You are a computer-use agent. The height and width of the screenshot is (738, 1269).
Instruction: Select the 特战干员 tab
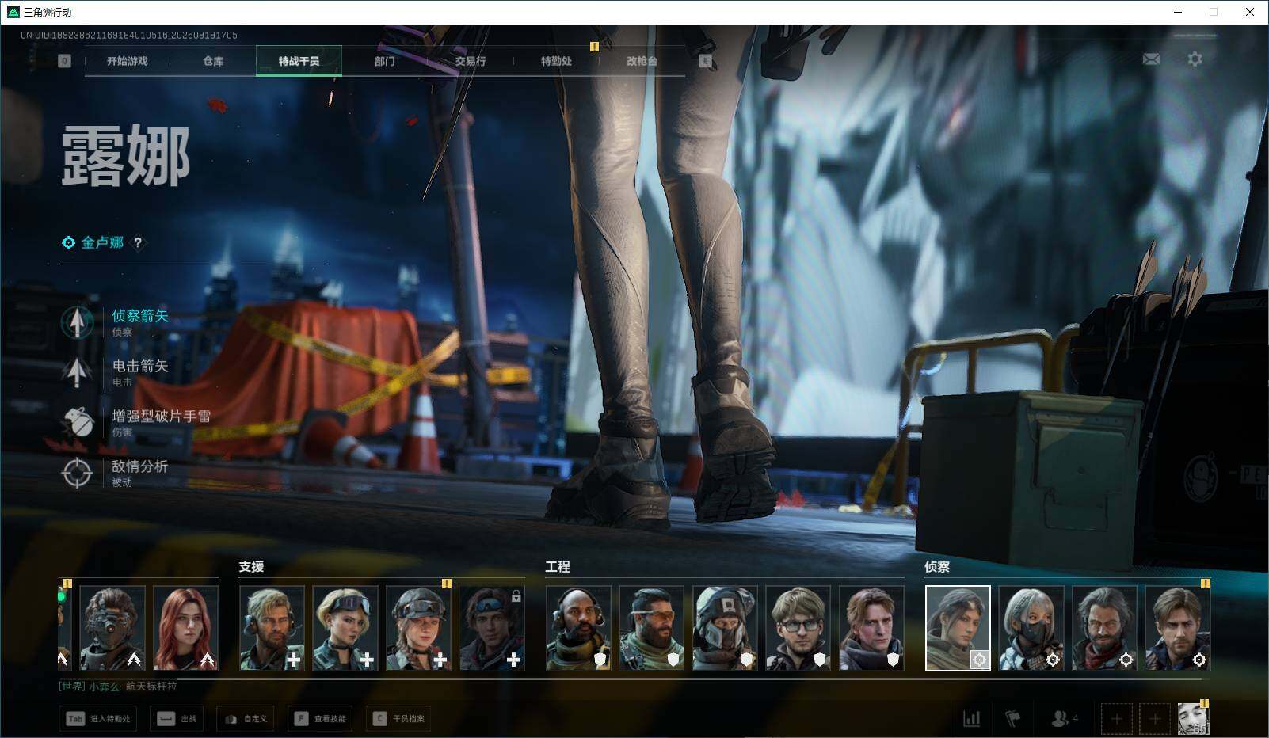[x=299, y=61]
